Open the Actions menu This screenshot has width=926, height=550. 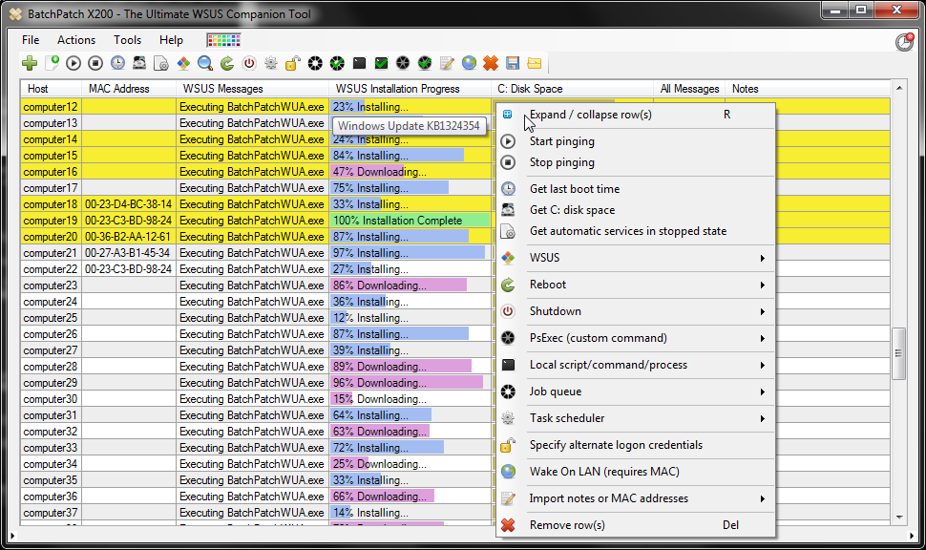click(76, 40)
